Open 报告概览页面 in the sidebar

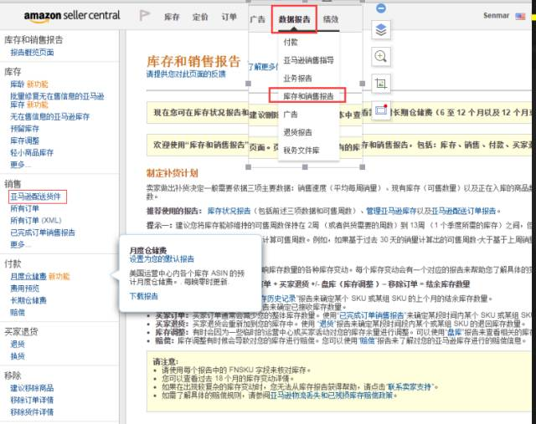(32, 53)
